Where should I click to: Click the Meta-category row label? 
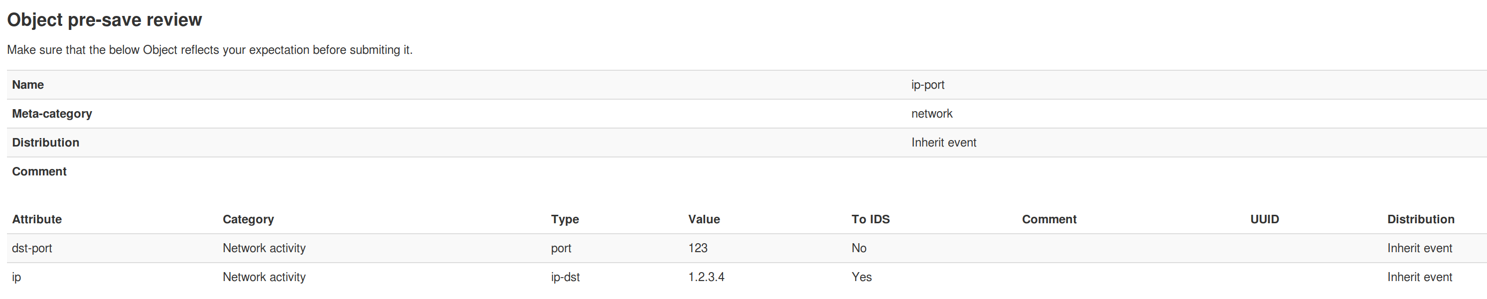(52, 114)
